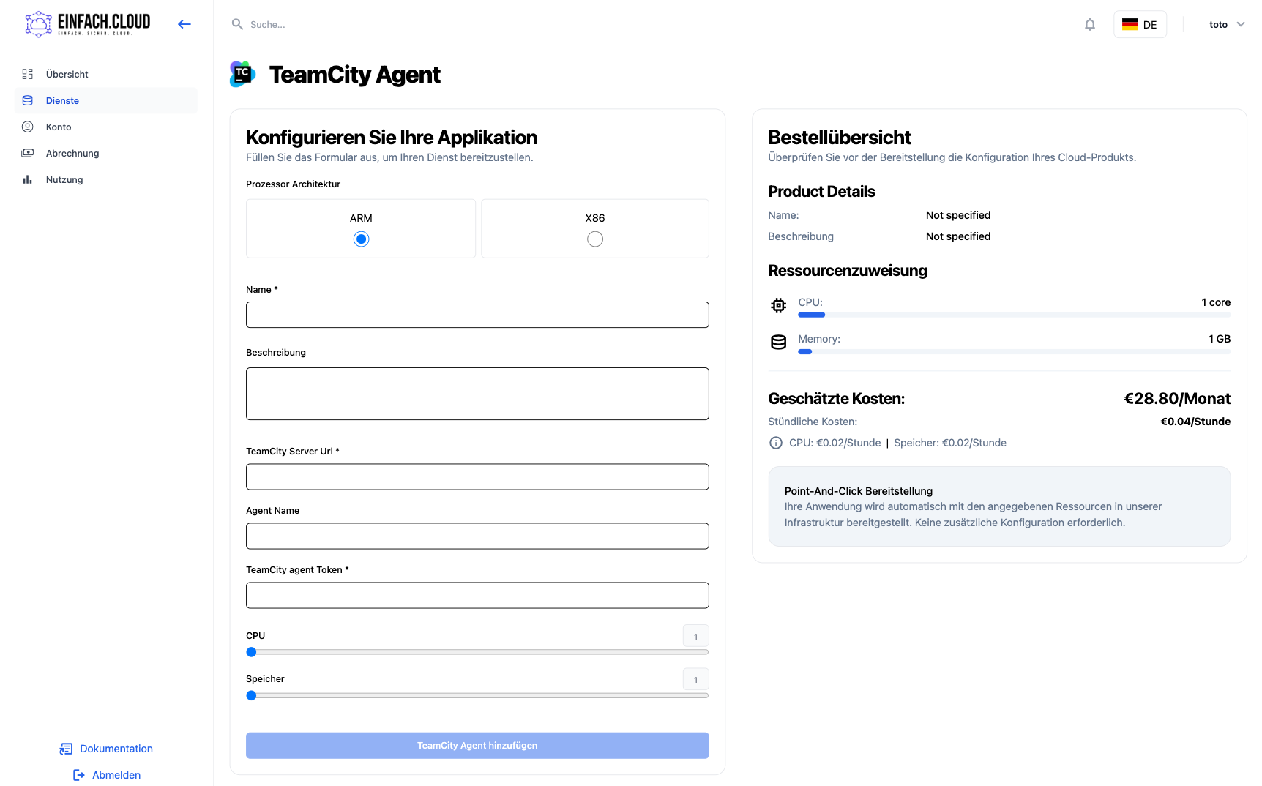Select the ARM architecture radio button
This screenshot has height=786, width=1262.
tap(361, 239)
